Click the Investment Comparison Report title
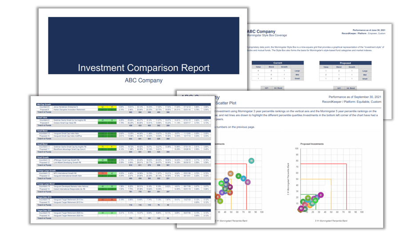 tap(144, 68)
